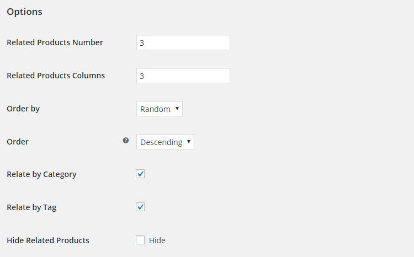Click the Hide Related Products label
Image resolution: width=414 pixels, height=257 pixels.
(48, 240)
